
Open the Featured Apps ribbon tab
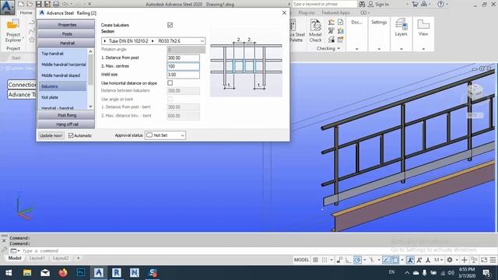coord(335,12)
